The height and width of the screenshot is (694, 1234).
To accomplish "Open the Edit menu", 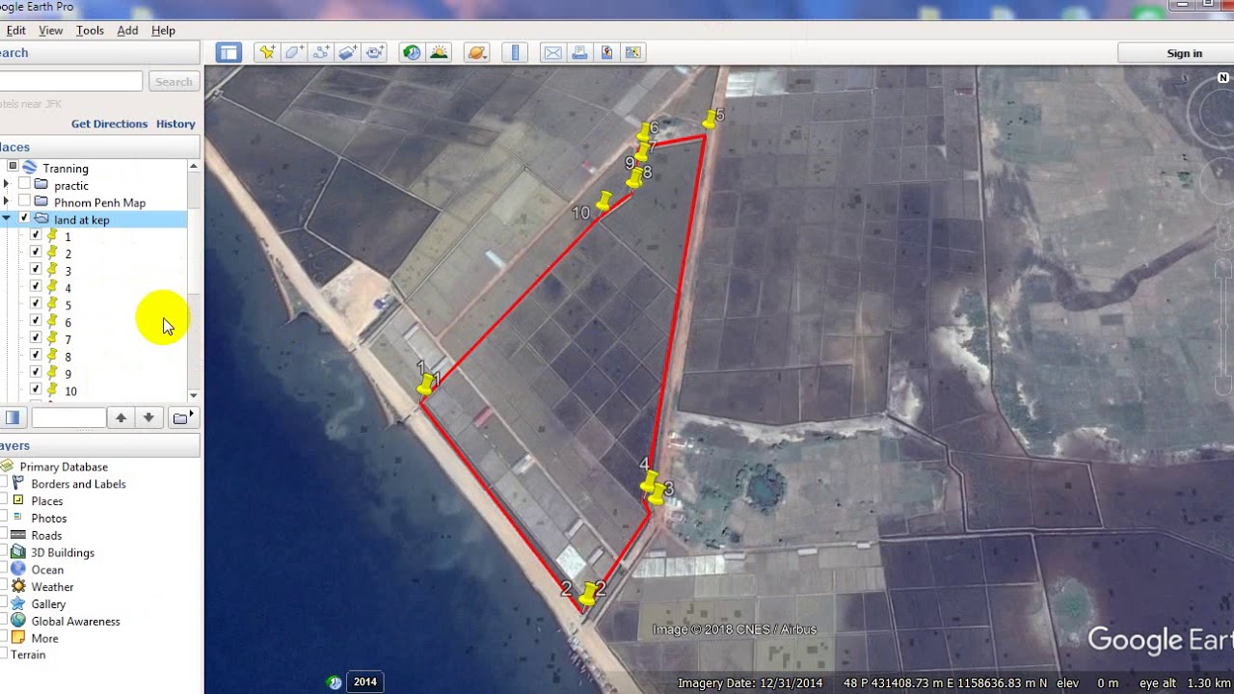I will [15, 31].
